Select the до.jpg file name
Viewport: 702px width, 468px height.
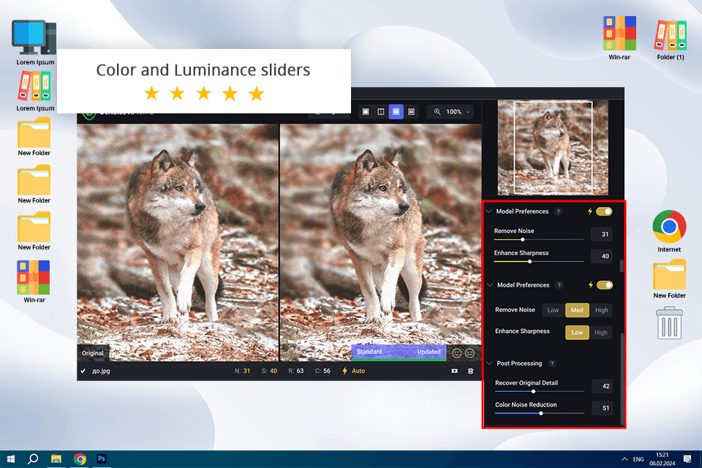[101, 371]
